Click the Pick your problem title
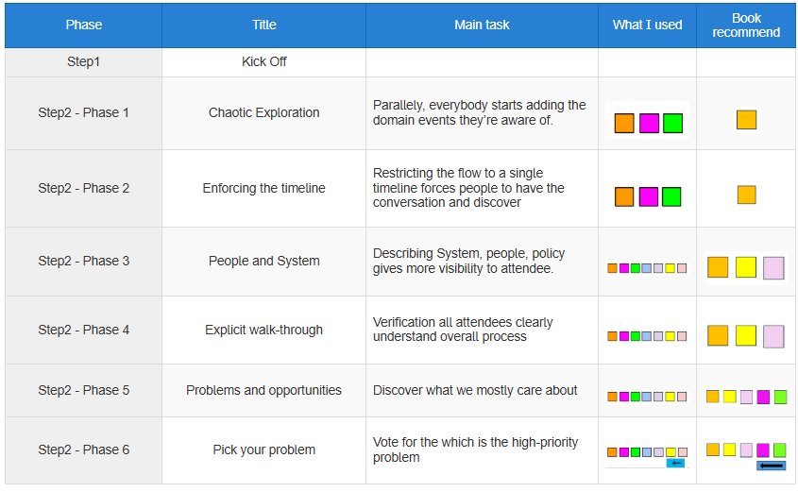The height and width of the screenshot is (492, 798). (x=263, y=450)
